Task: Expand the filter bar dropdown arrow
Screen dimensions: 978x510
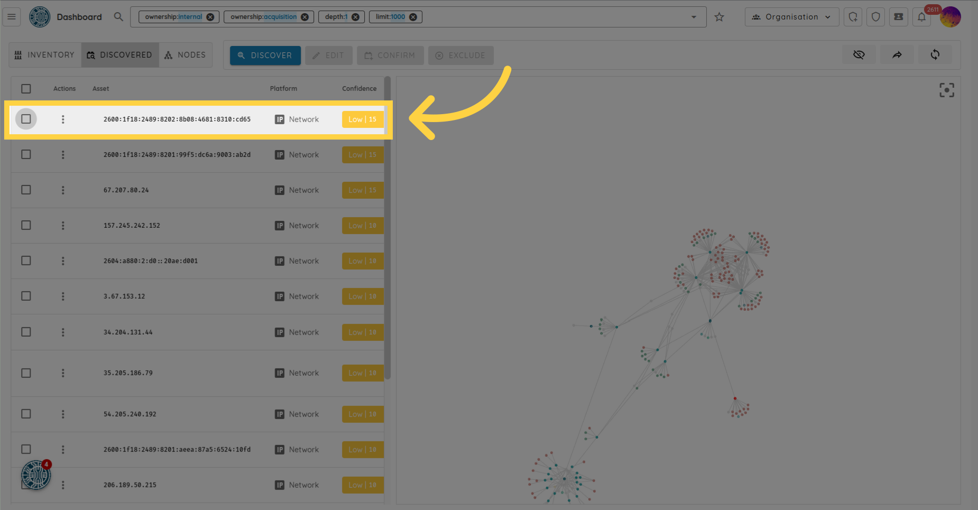Action: [x=694, y=17]
